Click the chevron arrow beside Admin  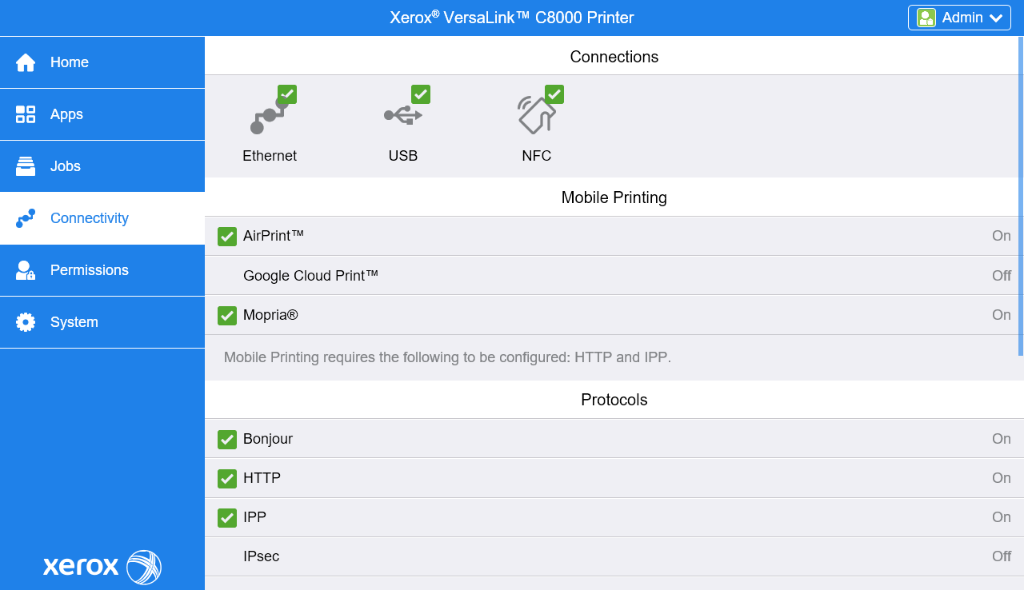pyautogui.click(x=996, y=18)
